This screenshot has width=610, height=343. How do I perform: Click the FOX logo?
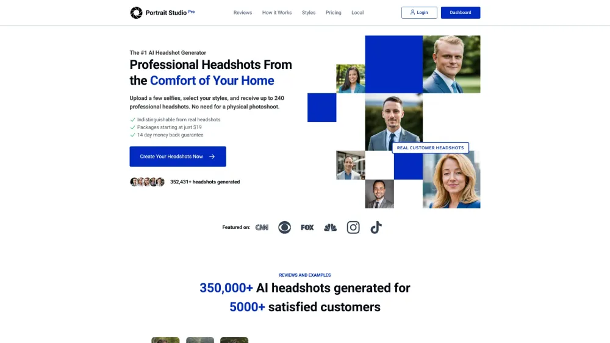[x=307, y=227]
